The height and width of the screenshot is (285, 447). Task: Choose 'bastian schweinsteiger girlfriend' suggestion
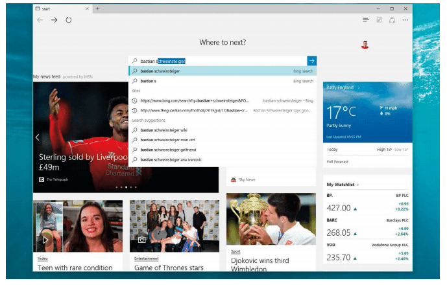[x=223, y=150]
